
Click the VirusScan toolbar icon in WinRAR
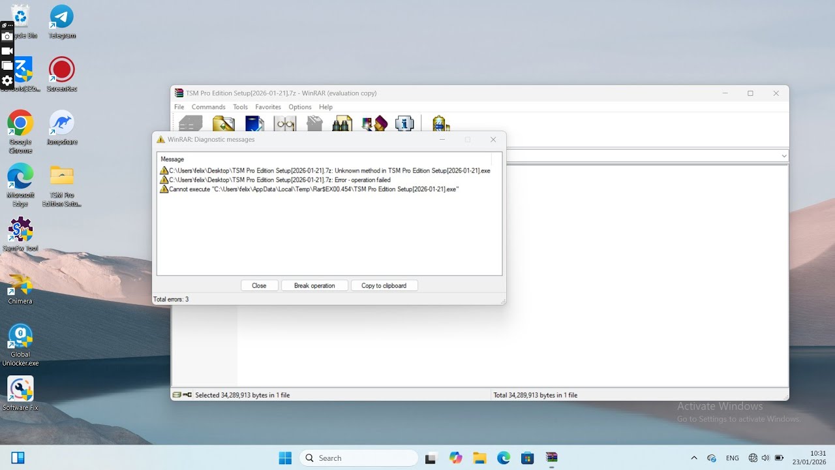440,123
